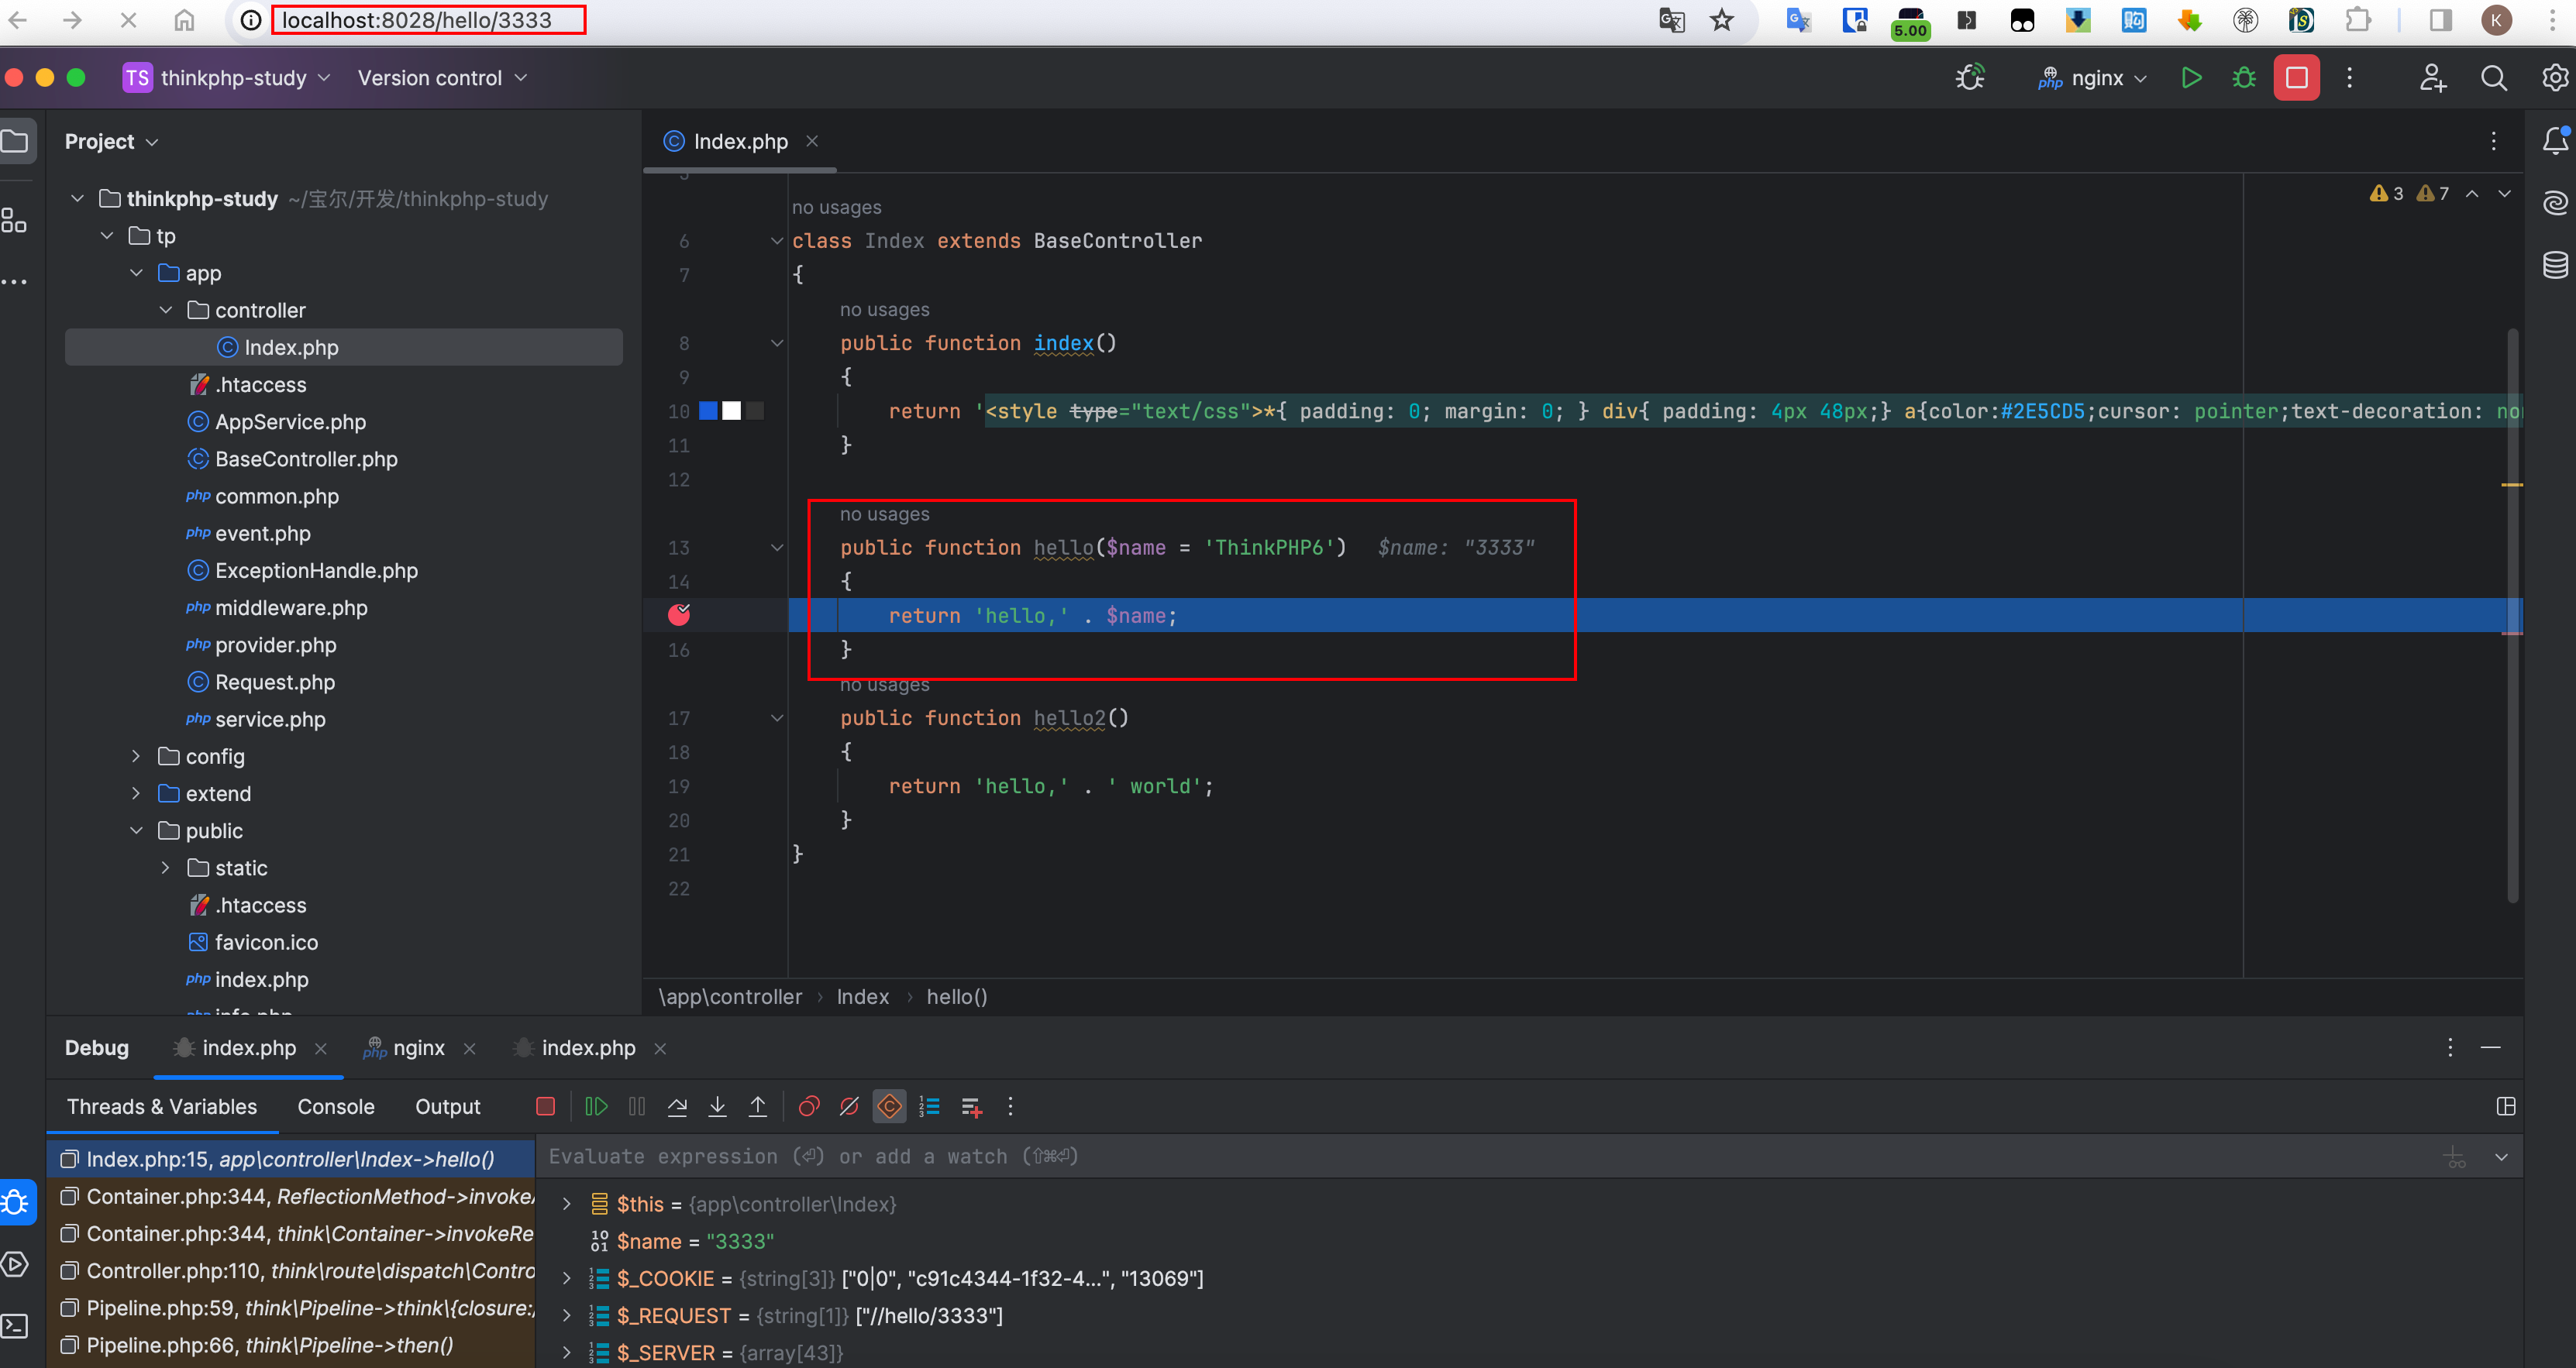Close the Index.php editor tab
The width and height of the screenshot is (2576, 1368).
pos(812,141)
